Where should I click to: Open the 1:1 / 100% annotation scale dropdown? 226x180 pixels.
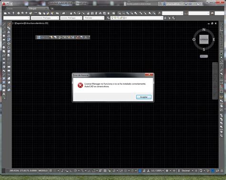pyautogui.click(x=157, y=171)
